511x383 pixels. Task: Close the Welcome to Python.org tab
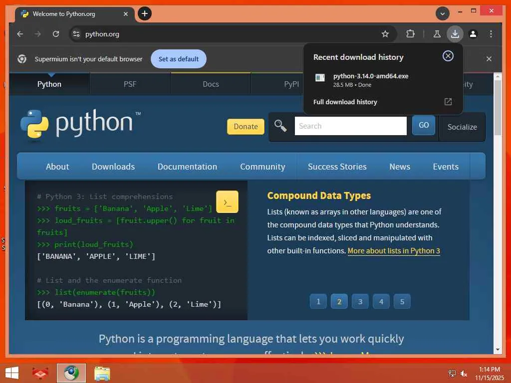(126, 14)
